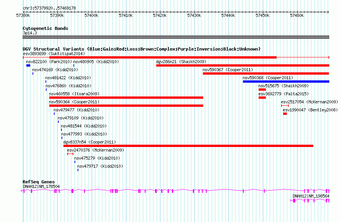The image size is (340, 222).
Task: Select the RefSeq Genes track title
Action: pyautogui.click(x=39, y=182)
